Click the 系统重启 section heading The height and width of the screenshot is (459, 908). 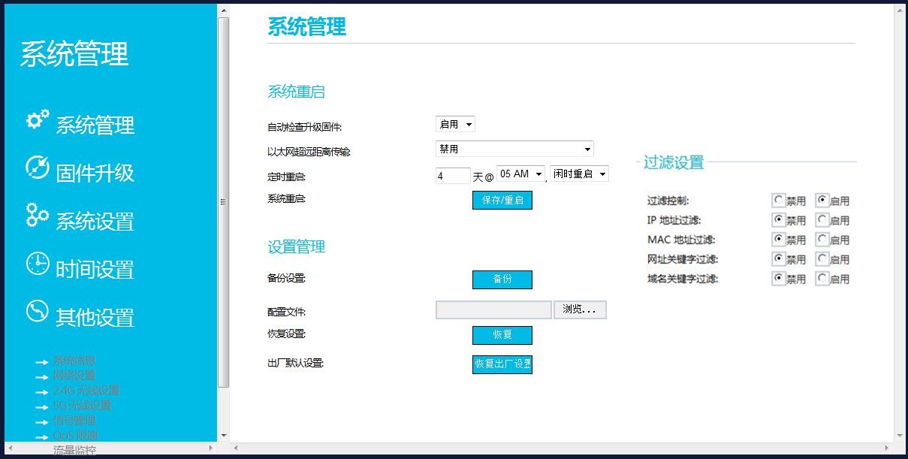tap(296, 92)
